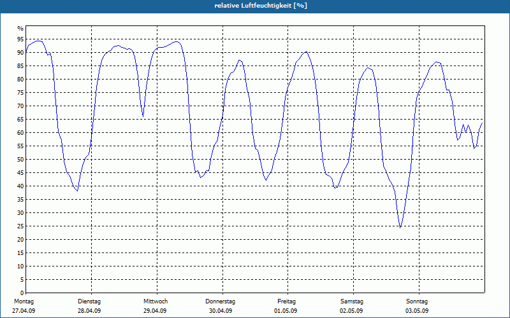The width and height of the screenshot is (510, 318).
Task: Click the 45 y-axis value
Action: click(20, 173)
